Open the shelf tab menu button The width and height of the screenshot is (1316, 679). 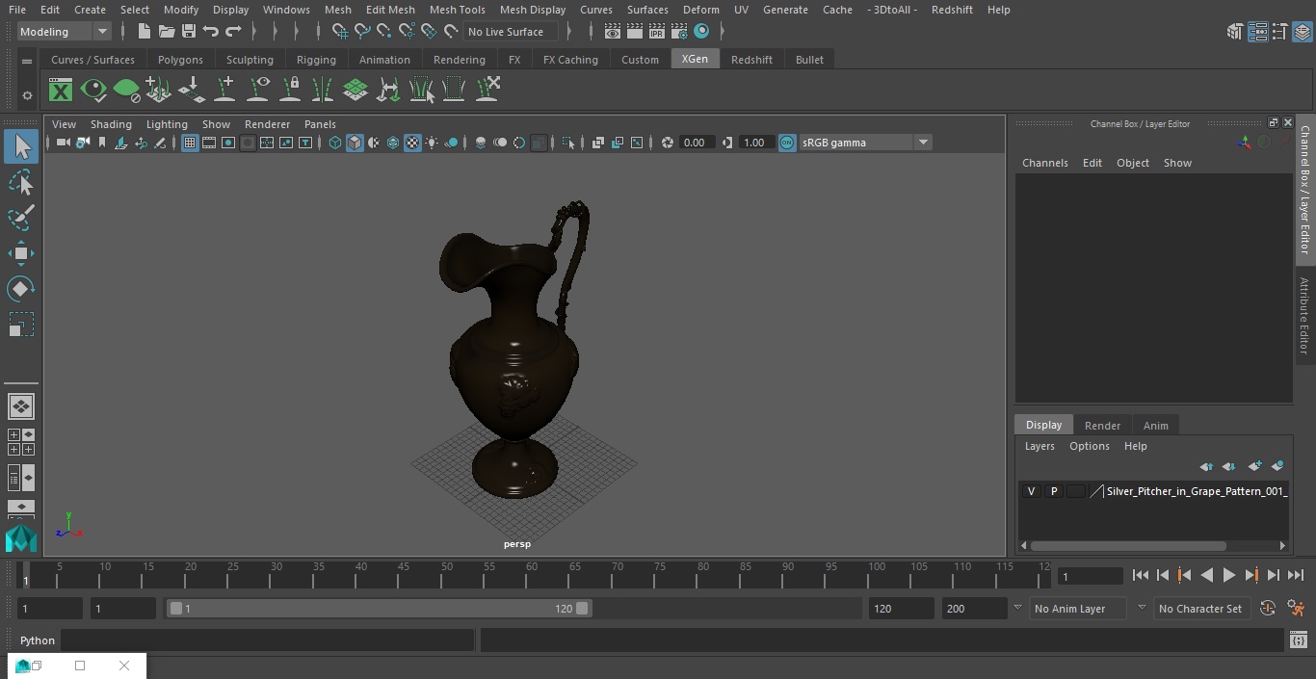coord(27,61)
